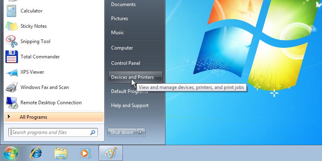322x161 pixels.
Task: Open Sticky Notes via its icon
Action: pos(11,26)
